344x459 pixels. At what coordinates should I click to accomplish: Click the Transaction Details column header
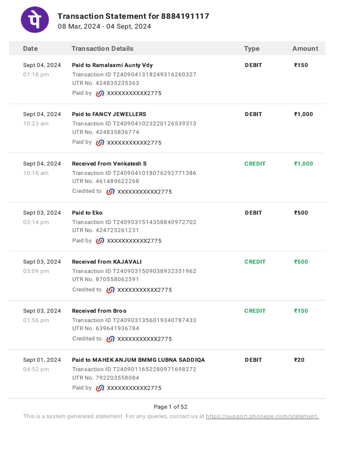[x=103, y=48]
